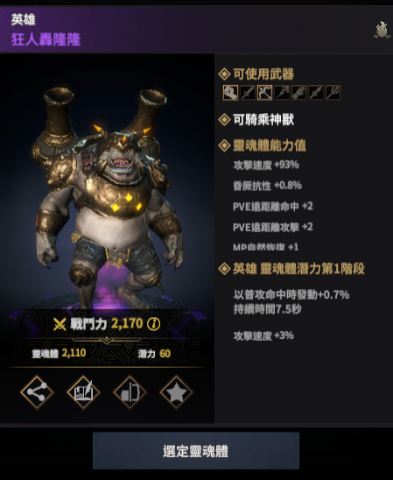The width and height of the screenshot is (393, 480).
Task: Click the 選定靈魂體 button
Action: pyautogui.click(x=196, y=450)
